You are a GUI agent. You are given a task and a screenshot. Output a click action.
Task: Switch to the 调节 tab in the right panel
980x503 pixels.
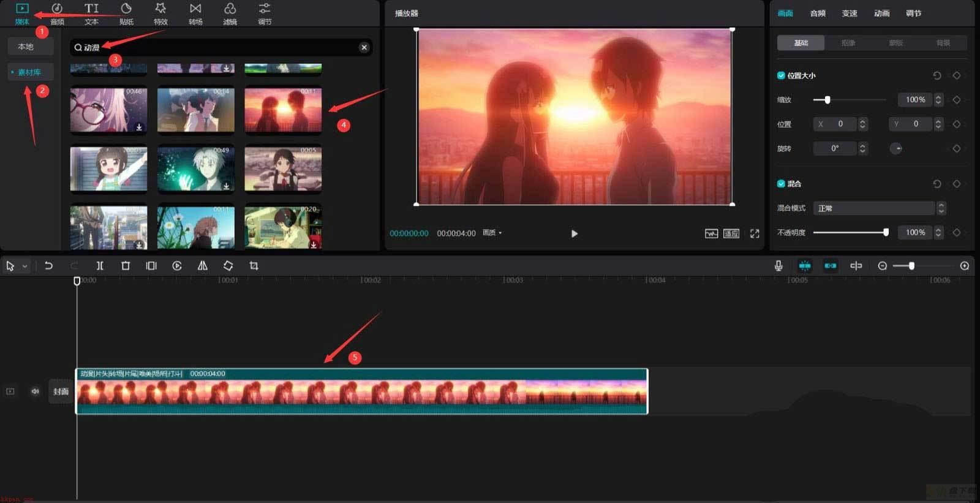pos(913,13)
